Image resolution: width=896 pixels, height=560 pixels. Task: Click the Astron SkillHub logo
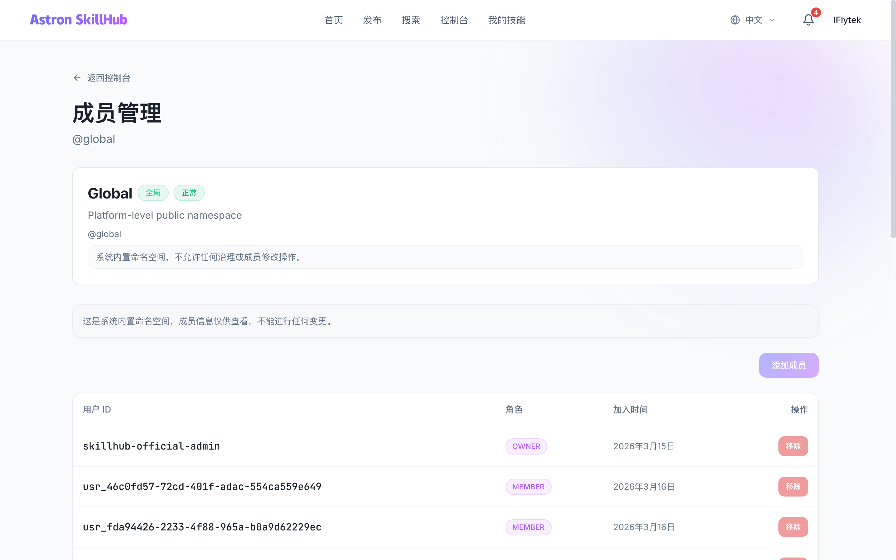click(x=78, y=20)
